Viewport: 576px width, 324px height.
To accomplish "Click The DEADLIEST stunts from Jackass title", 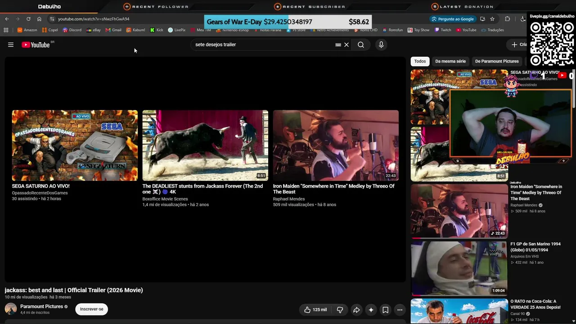I will [x=202, y=189].
